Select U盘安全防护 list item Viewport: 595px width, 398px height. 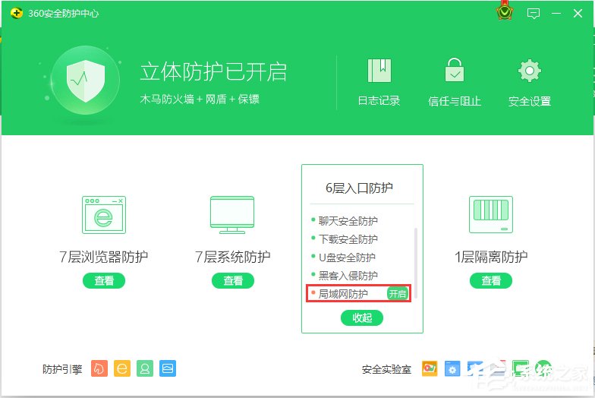coord(347,257)
